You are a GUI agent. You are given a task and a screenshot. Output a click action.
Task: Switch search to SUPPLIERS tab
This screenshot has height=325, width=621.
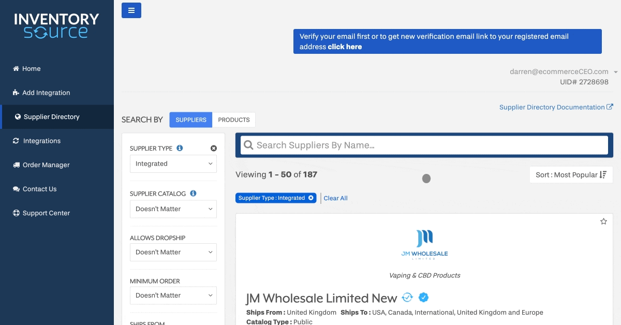click(191, 120)
